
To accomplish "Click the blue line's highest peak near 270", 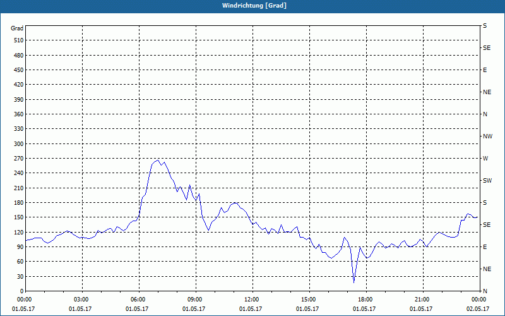I will pyautogui.click(x=158, y=160).
